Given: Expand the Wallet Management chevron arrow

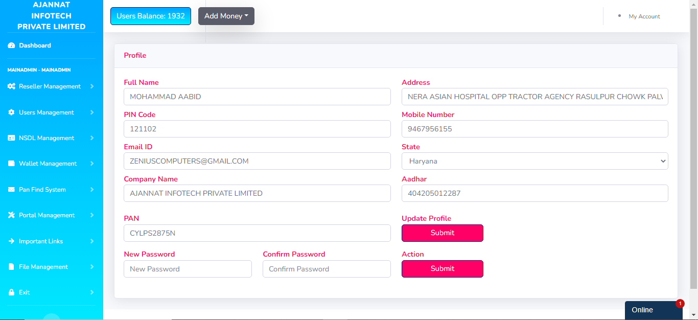Looking at the screenshot, I should (x=92, y=164).
